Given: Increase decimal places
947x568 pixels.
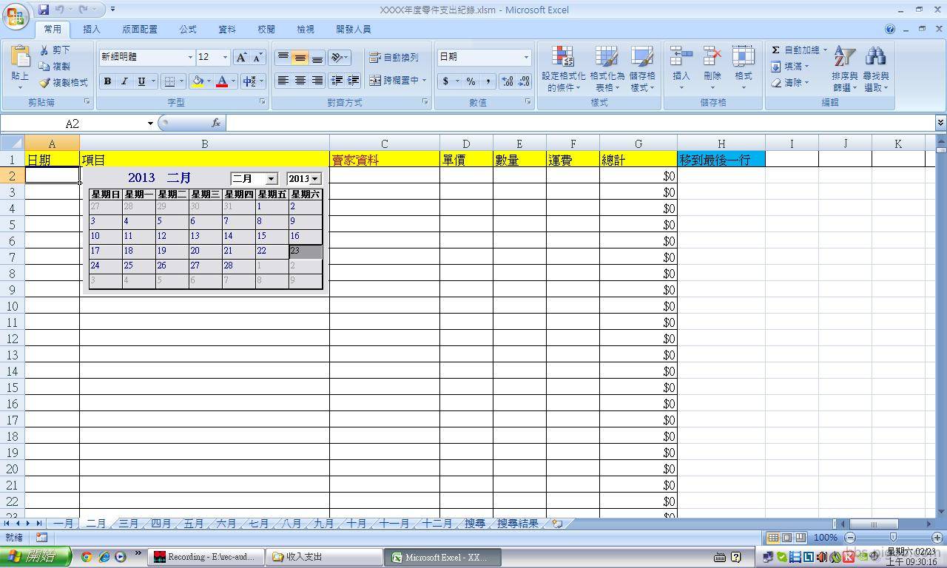Looking at the screenshot, I should pos(508,81).
